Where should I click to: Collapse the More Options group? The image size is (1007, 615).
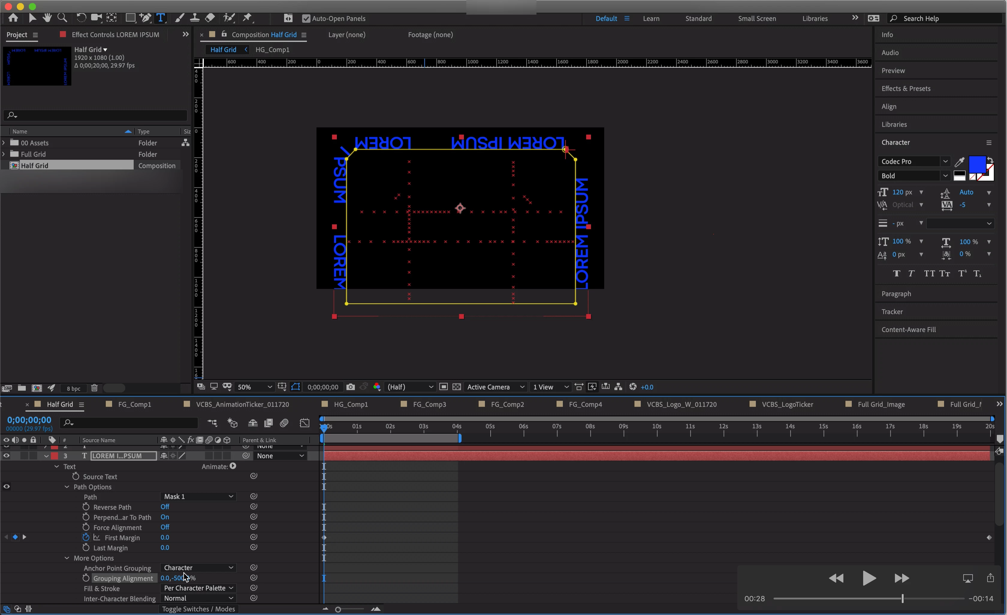tap(67, 558)
